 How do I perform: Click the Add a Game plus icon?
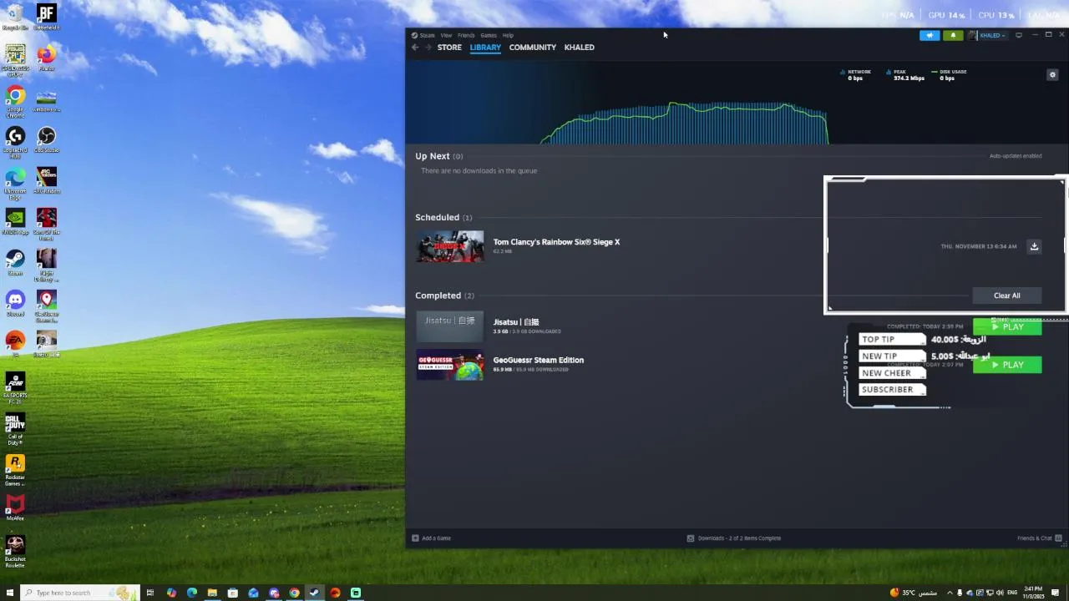point(415,538)
